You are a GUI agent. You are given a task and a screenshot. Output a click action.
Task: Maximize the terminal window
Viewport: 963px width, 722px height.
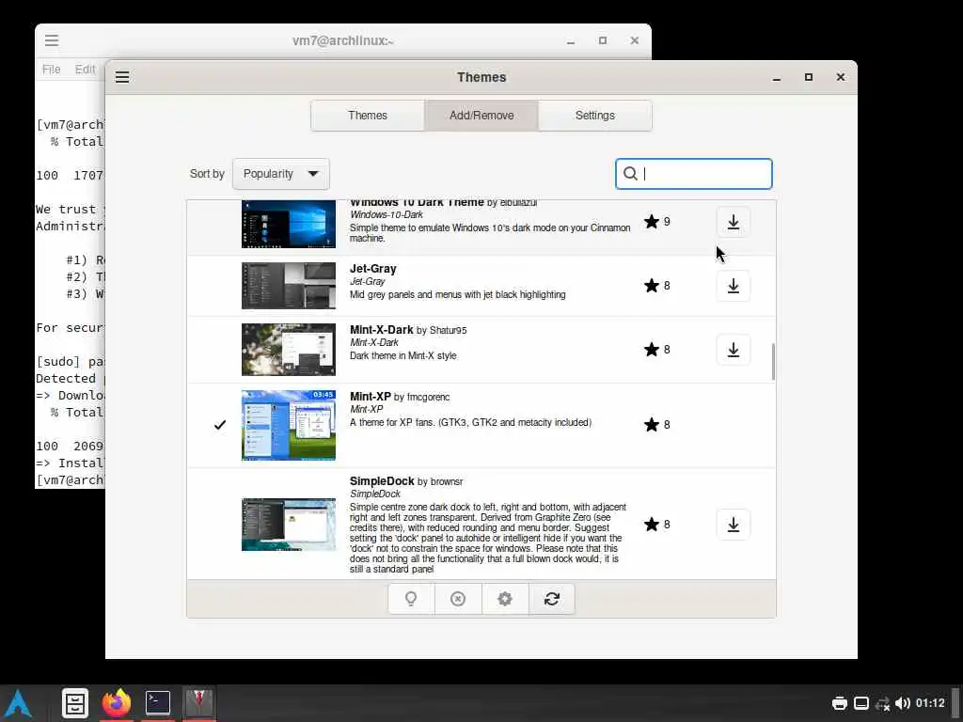(x=603, y=40)
